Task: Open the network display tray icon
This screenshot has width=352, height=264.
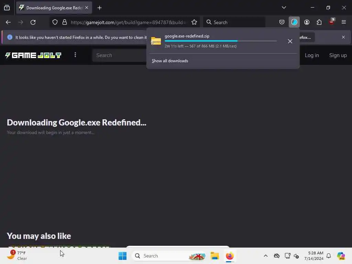Action: click(x=287, y=256)
